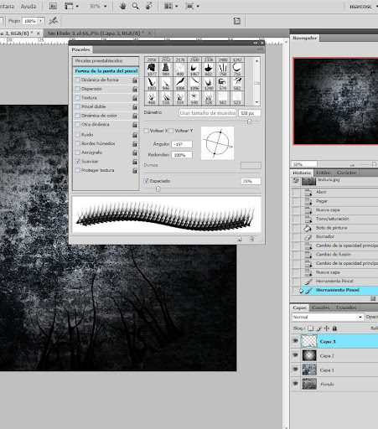Image resolution: width=378 pixels, height=429 pixels.
Task: Create new snapshot icon in Historia panel
Action: pyautogui.click(x=373, y=298)
